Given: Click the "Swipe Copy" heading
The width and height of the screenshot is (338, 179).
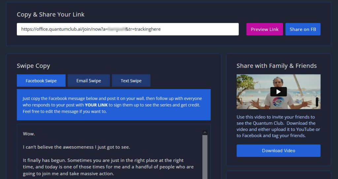Looking at the screenshot, I should pos(33,66).
